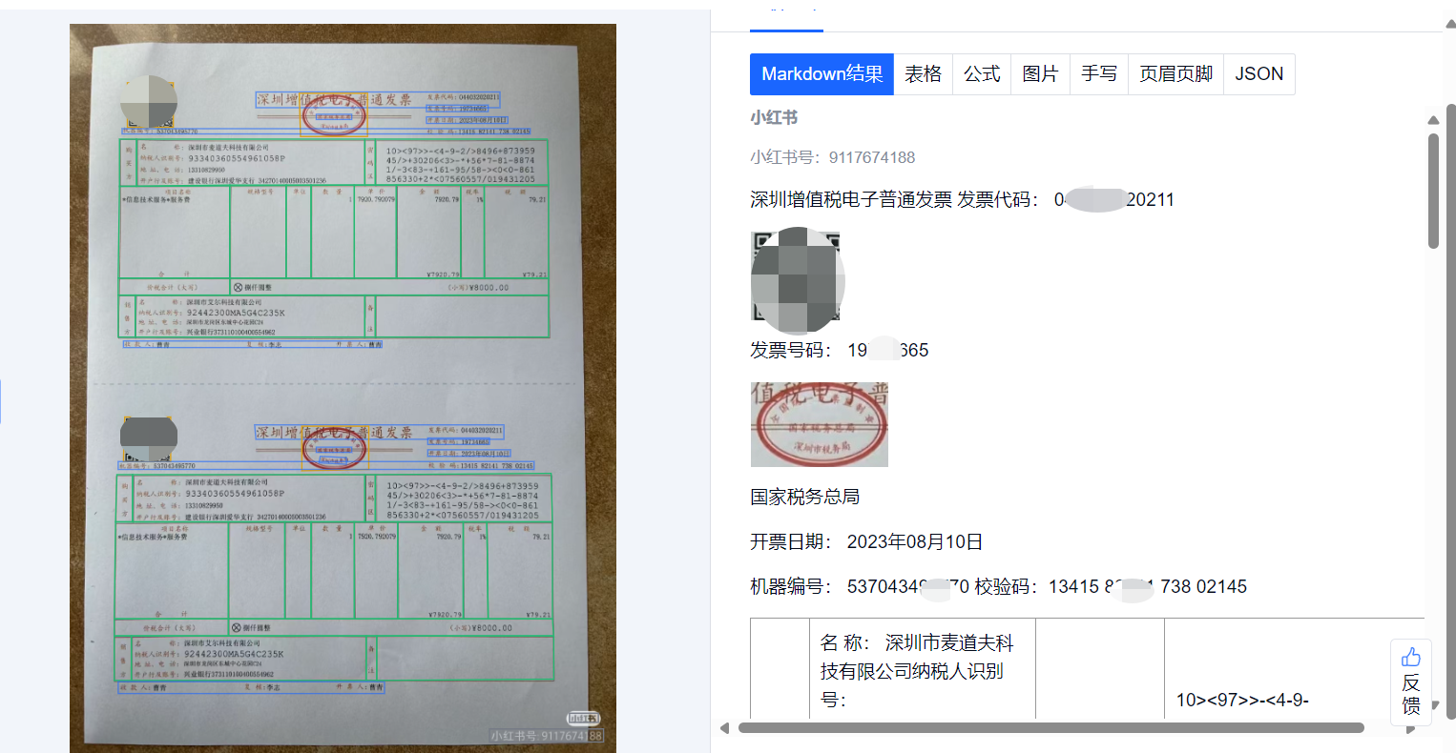The image size is (1456, 753).
Task: Click the 小红书 heading text
Action: coord(774,117)
